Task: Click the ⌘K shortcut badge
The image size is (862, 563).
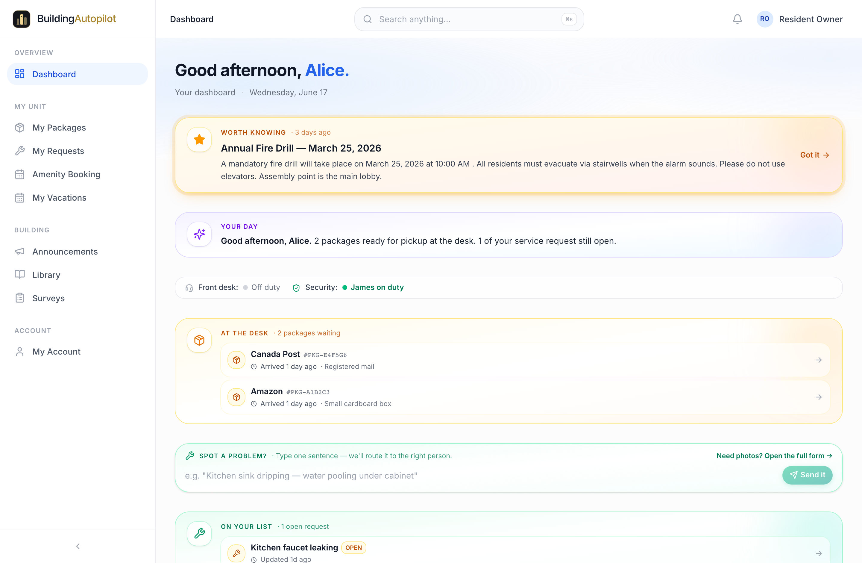Action: click(569, 19)
